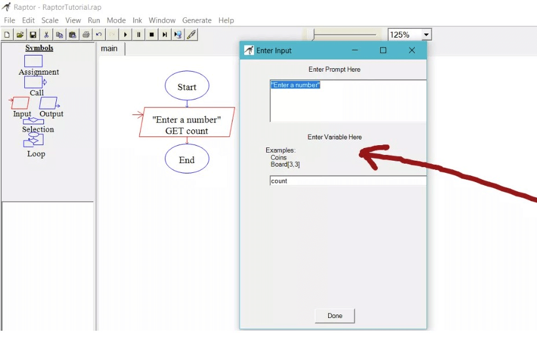
Task: Select the Call symbol
Action: coord(35,82)
